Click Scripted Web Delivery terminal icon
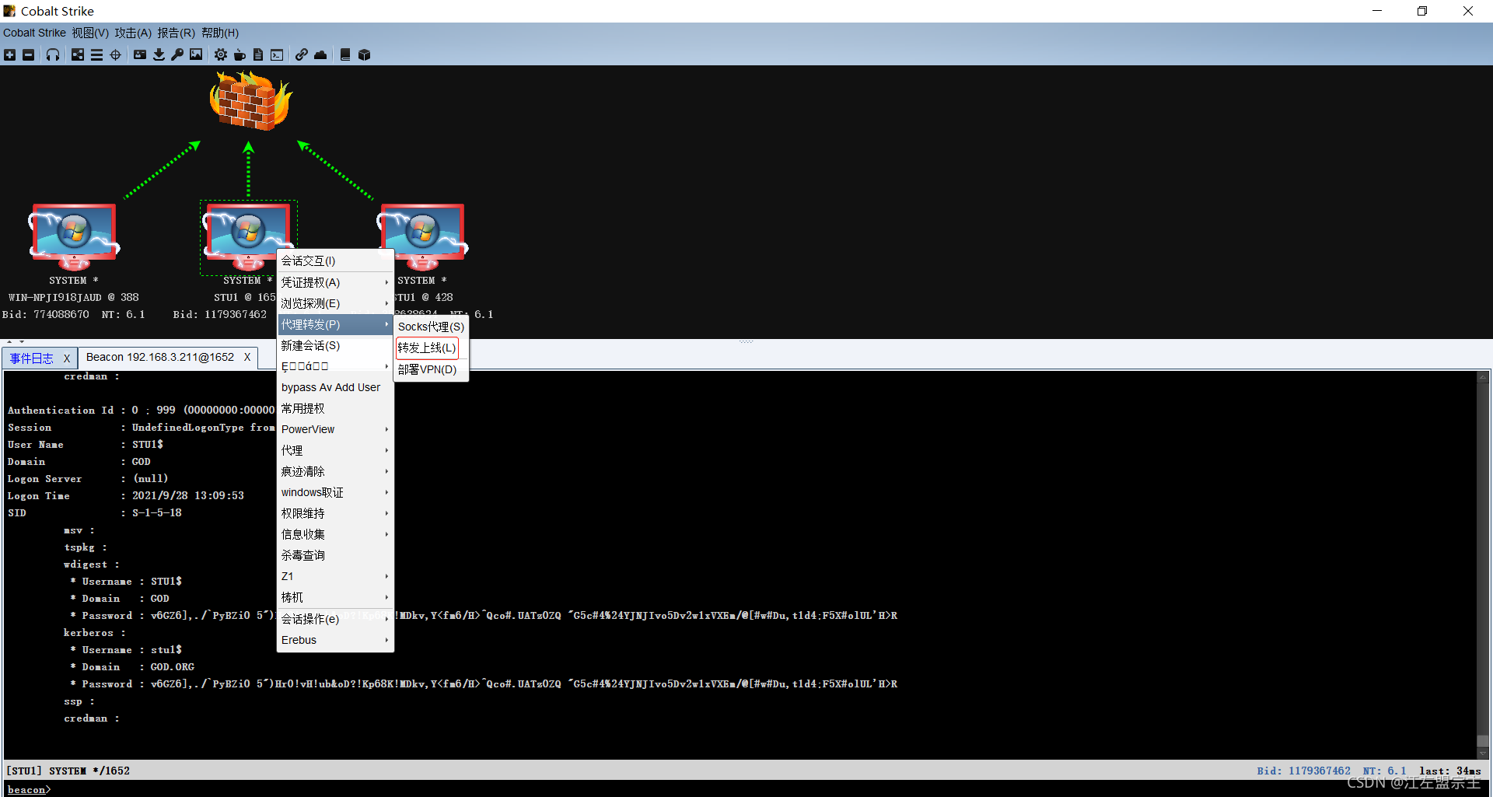The width and height of the screenshot is (1493, 797). pos(277,54)
